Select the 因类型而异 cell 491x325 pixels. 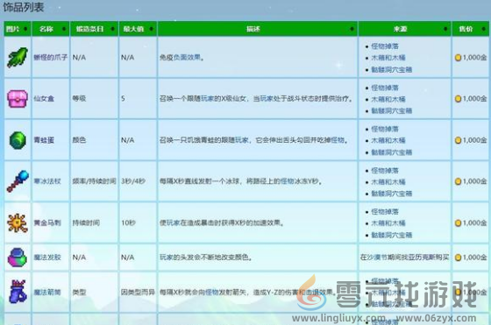(139, 293)
